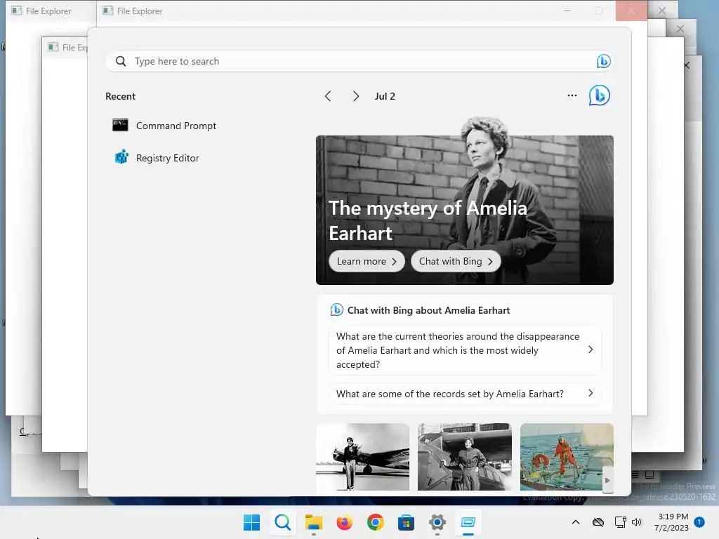Open the Windows Start button
Viewport: 719px width, 539px height.
tap(251, 522)
